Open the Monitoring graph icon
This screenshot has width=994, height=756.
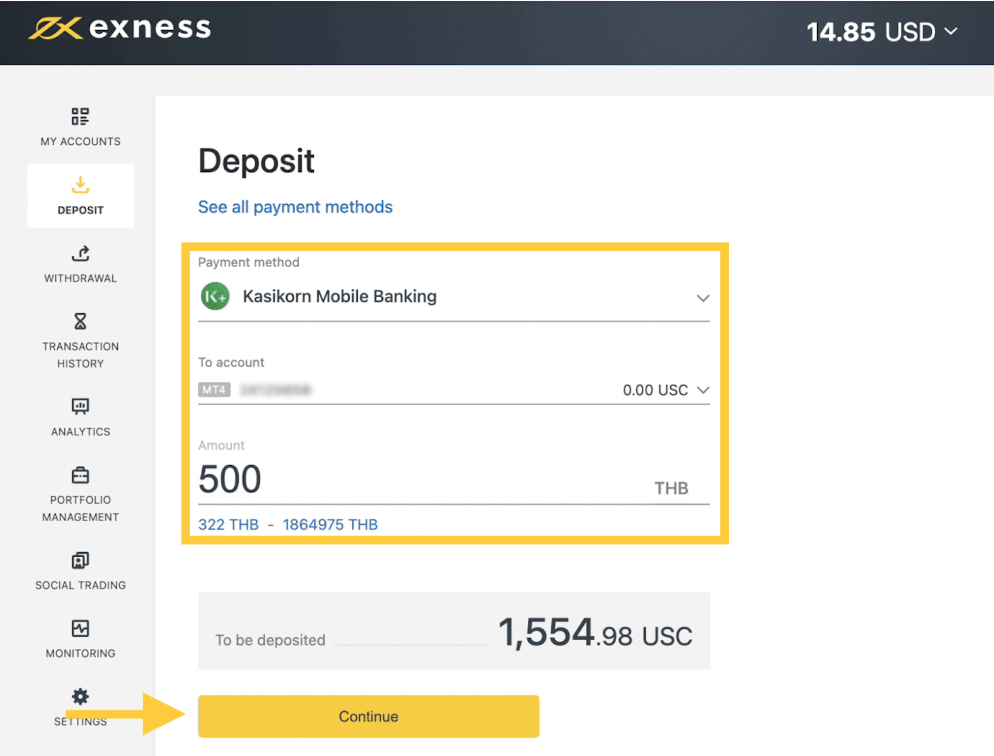[80, 628]
